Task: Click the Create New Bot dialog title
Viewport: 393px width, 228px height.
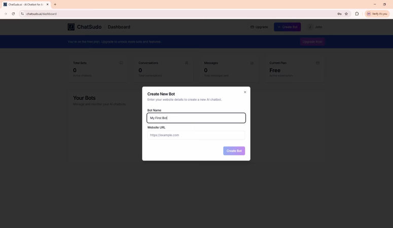Action: (x=161, y=94)
